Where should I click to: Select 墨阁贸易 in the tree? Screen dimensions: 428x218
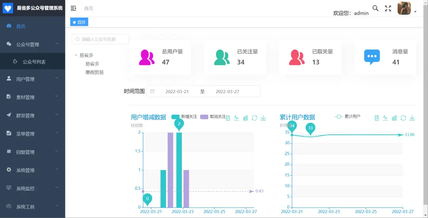pos(94,72)
